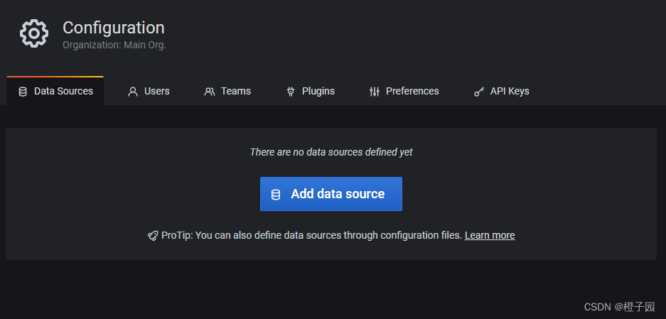Open the Teams tab
This screenshot has height=319, width=666.
tap(227, 92)
